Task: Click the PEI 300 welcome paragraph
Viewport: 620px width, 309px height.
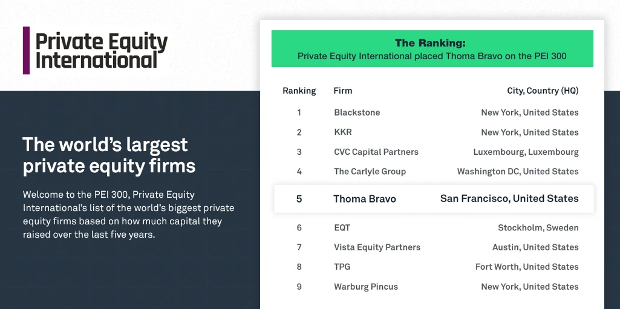Action: click(x=128, y=215)
